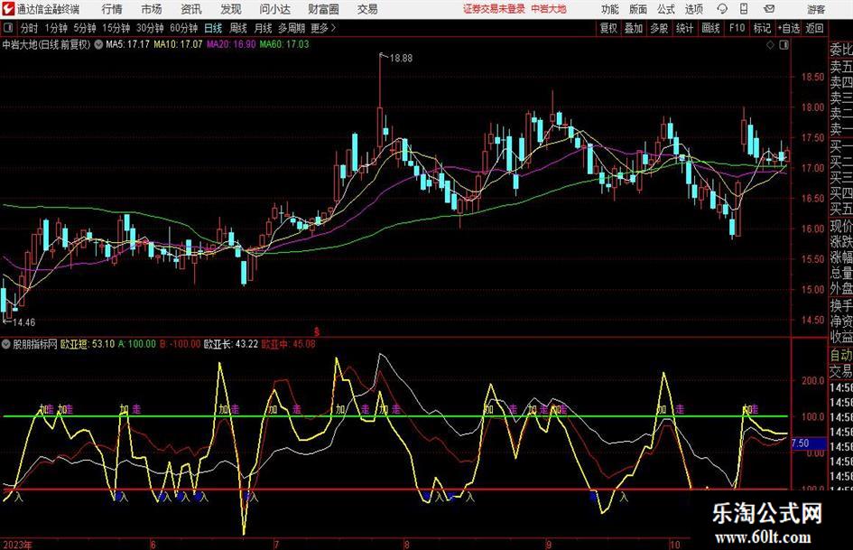Select the 周线 weekly period tab
Screen dimensions: 853x550
click(237, 28)
